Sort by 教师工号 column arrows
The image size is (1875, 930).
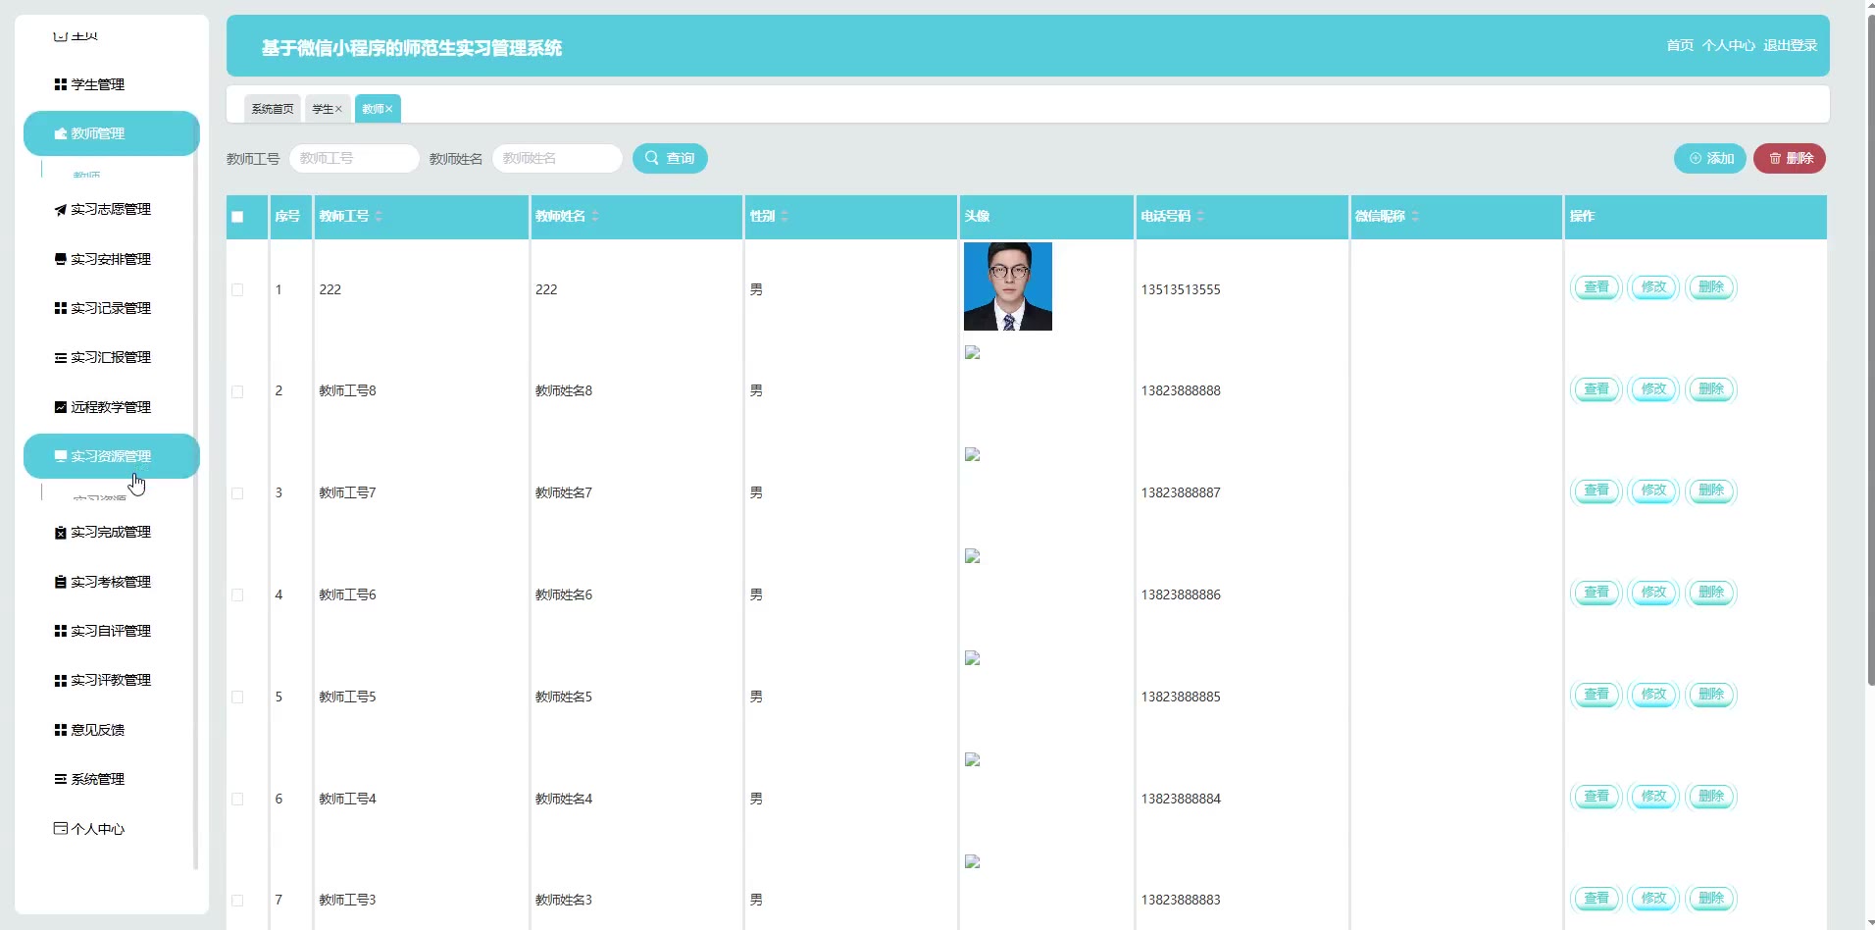(379, 216)
